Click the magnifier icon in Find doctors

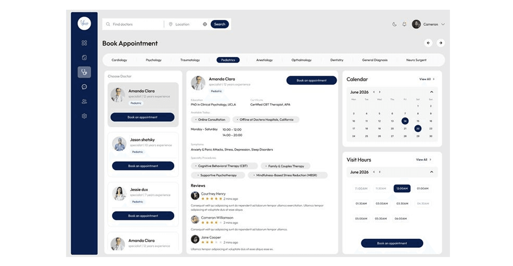click(108, 24)
